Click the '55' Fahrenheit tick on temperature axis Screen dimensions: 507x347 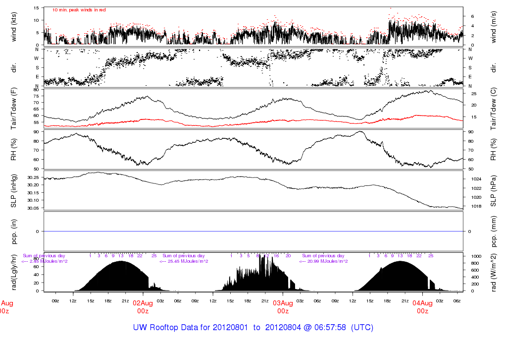coord(37,122)
